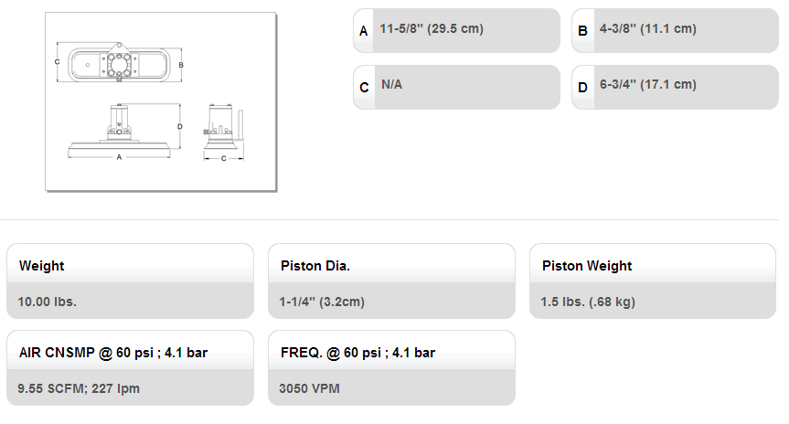Click the 11-5/8" (29.5 cm) value
Viewport: 789px width, 424px height.
432,28
